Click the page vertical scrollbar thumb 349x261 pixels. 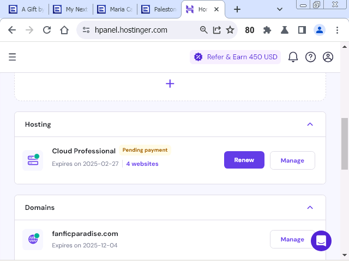[x=345, y=144]
